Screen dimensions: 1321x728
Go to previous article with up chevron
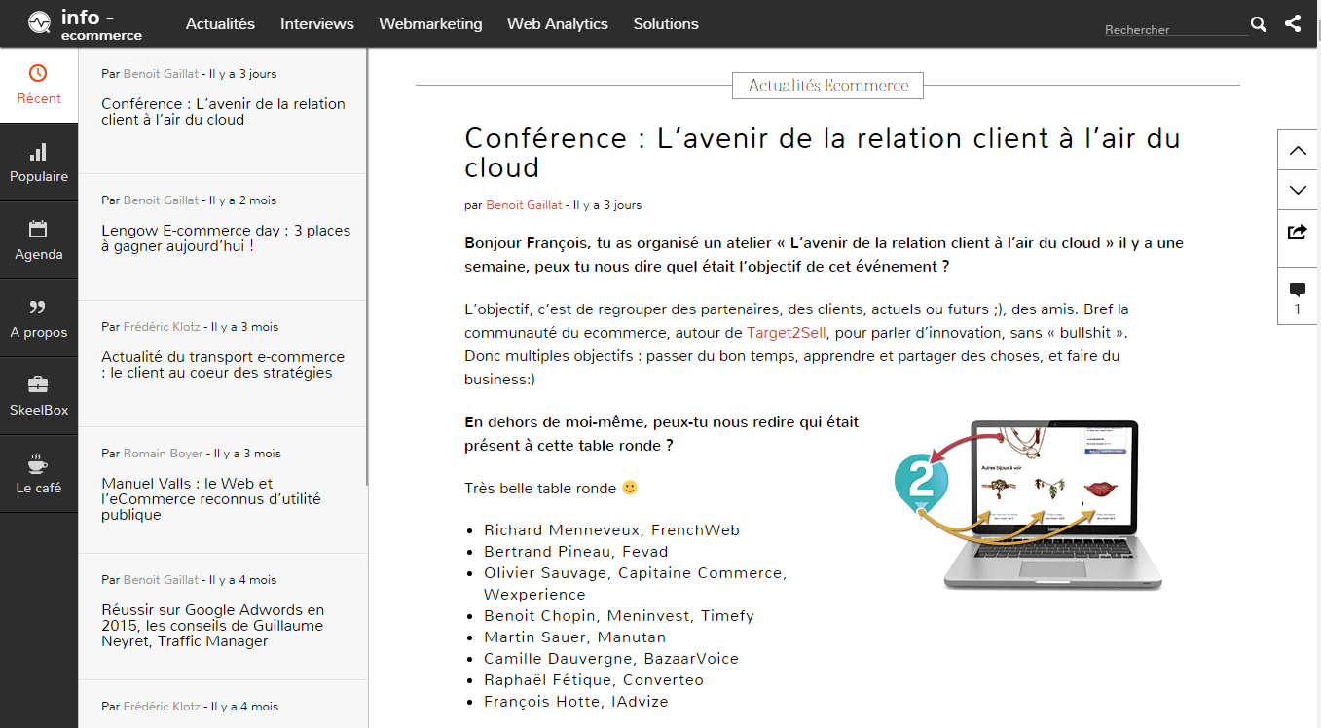pyautogui.click(x=1298, y=150)
